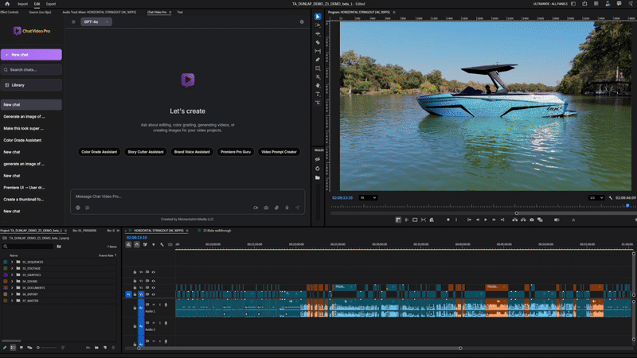Toggle V4 track output eye

click(154, 272)
